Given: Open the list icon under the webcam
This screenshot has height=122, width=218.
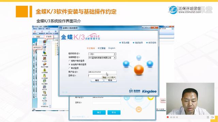Looking at the screenshot, I should [x=208, y=117].
